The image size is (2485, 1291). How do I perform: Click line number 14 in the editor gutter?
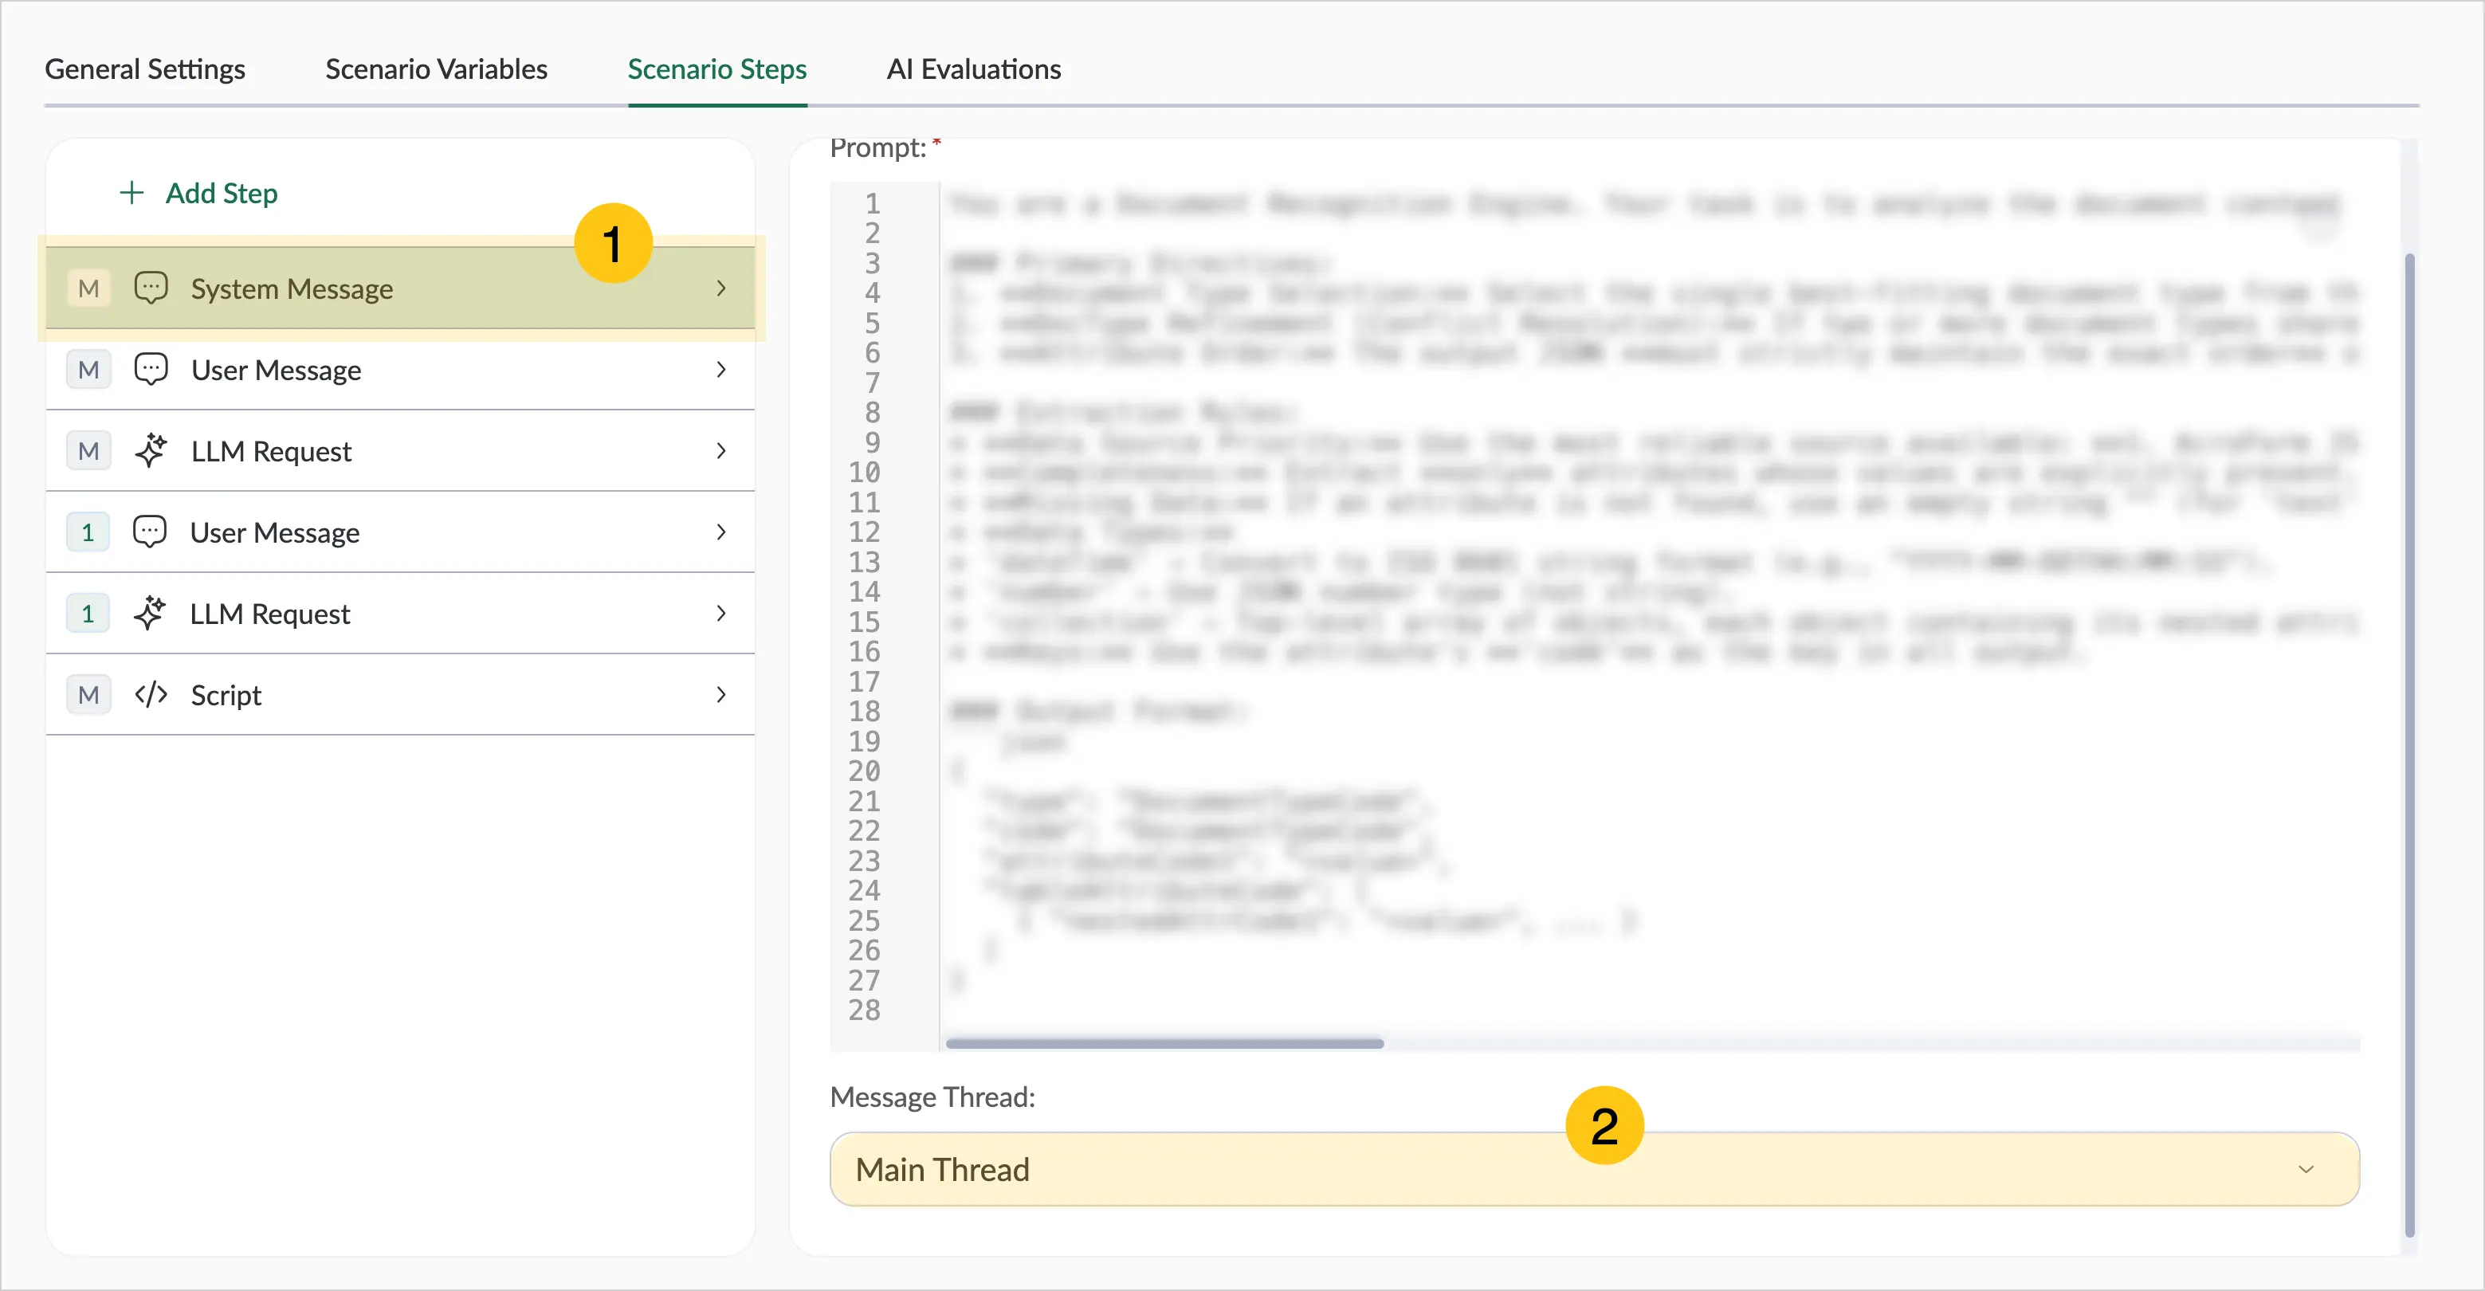(865, 591)
